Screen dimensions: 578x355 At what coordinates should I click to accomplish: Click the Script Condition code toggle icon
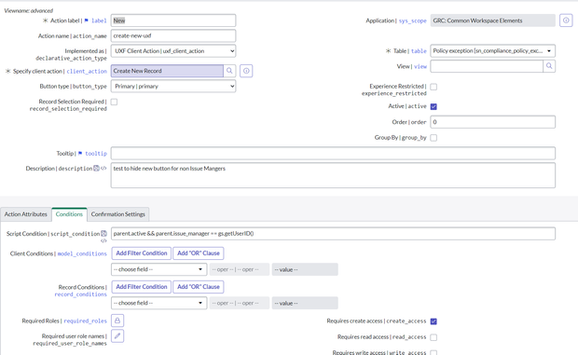point(103,240)
